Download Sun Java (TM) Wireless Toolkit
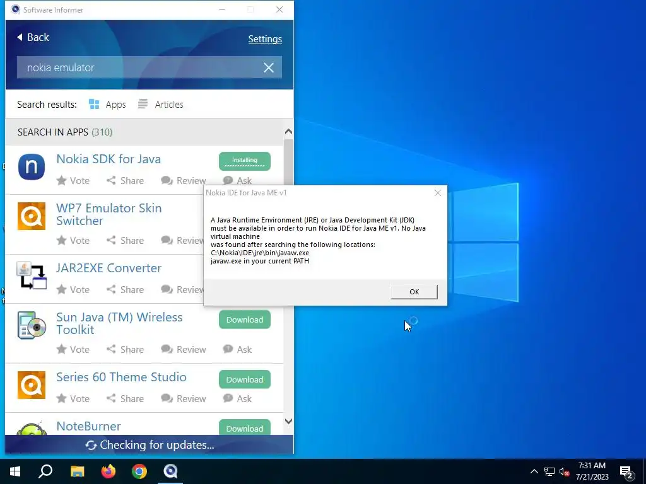 click(x=245, y=320)
